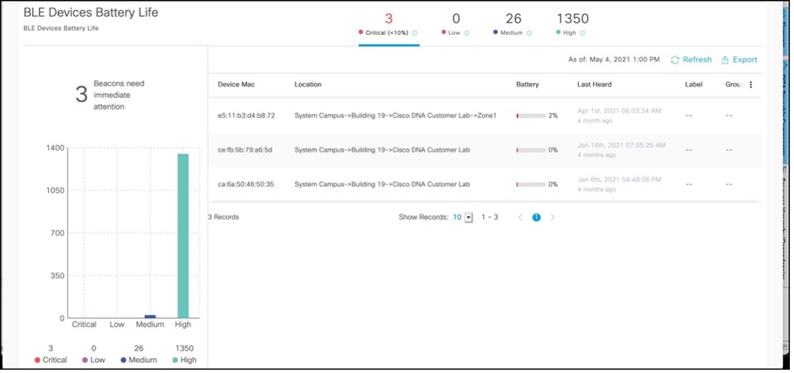Switch to the High battery tab
The image size is (794, 373).
[571, 23]
